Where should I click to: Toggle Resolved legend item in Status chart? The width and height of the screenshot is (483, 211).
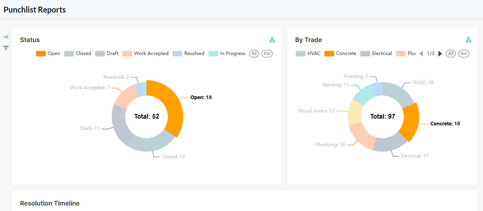pos(188,53)
